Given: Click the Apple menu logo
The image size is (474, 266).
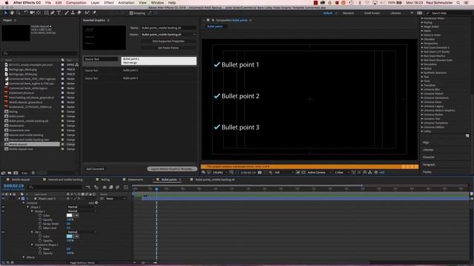Looking at the screenshot, I should tap(7, 3).
